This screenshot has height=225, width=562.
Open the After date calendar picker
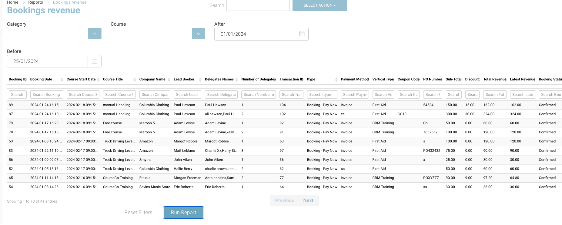pos(302,34)
